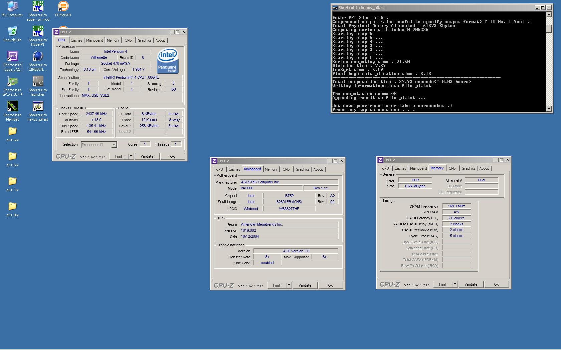561x350 pixels.
Task: Select Shortcut to cpuz_x32 icon
Action: tap(12, 61)
